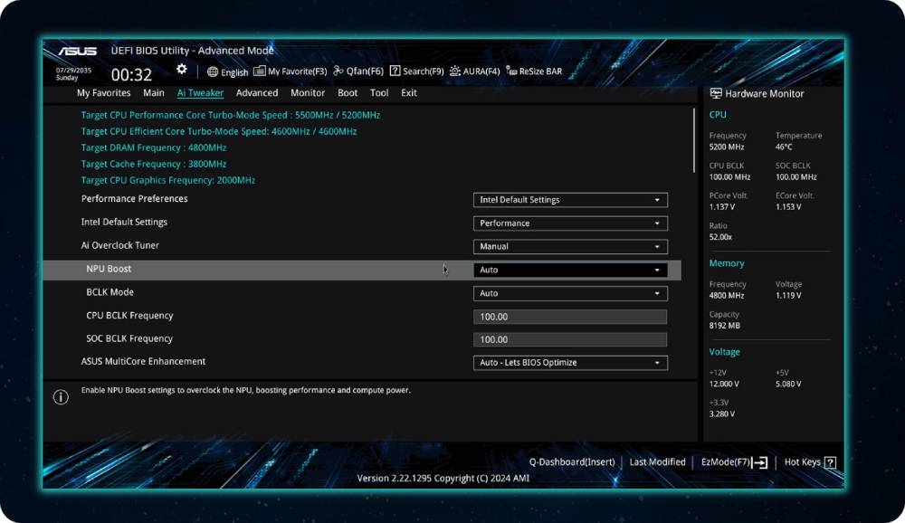Image resolution: width=905 pixels, height=523 pixels.
Task: Expand the NPU Boost dropdown
Action: 570,270
